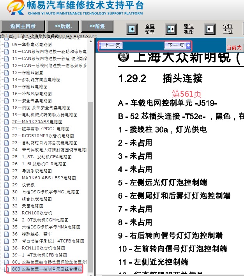Click the Skoda emblem in document header
Image resolution: width=244 pixels, height=276 pixels.
(x=124, y=57)
